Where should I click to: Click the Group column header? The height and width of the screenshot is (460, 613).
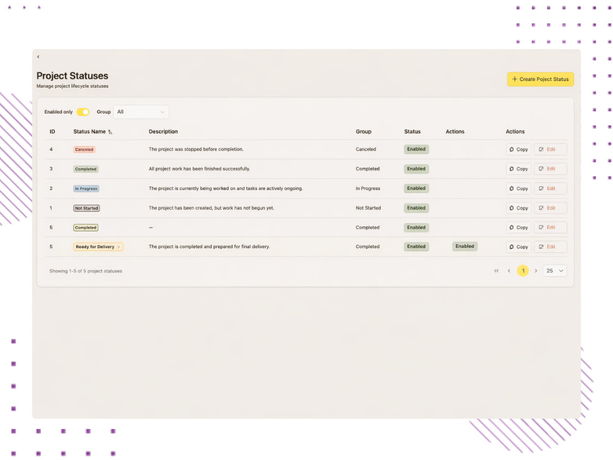pos(364,131)
